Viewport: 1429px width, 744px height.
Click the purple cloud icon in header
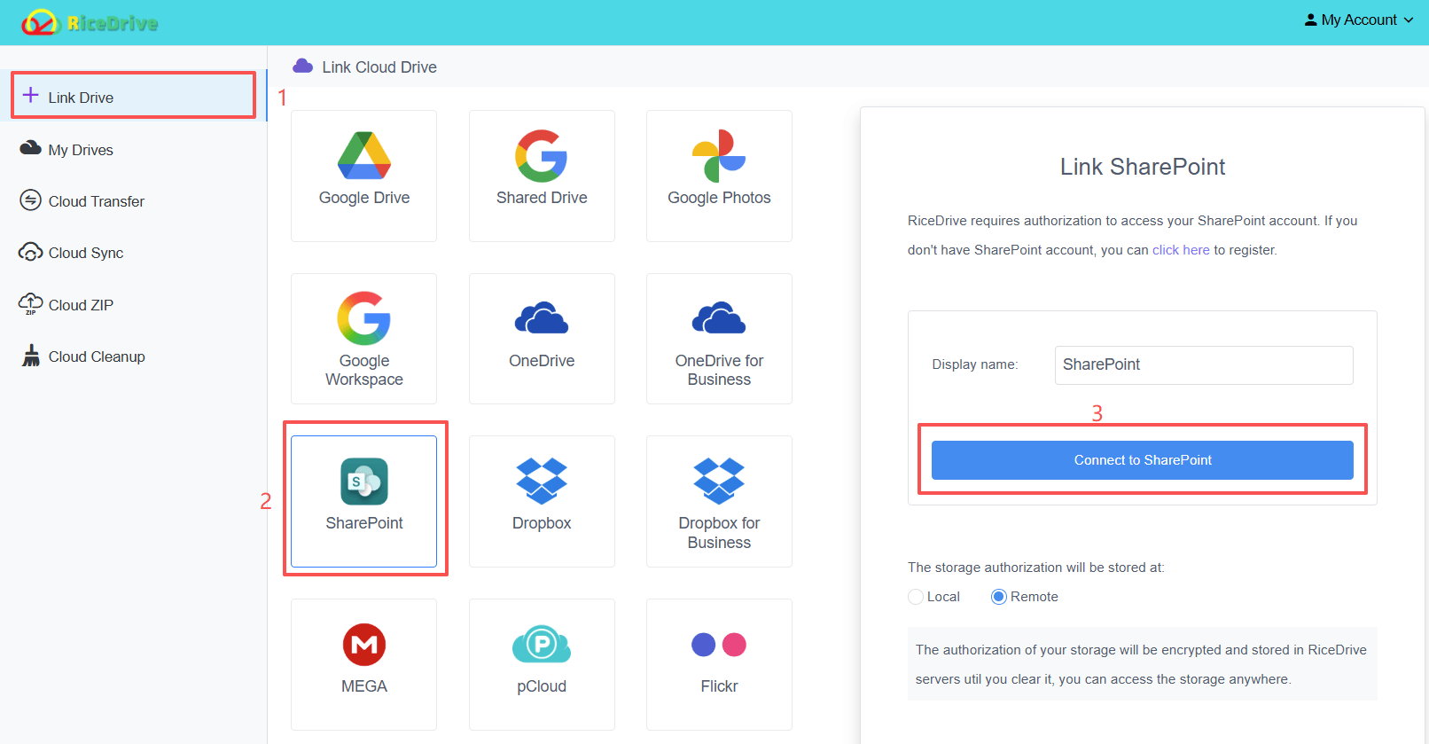[303, 66]
